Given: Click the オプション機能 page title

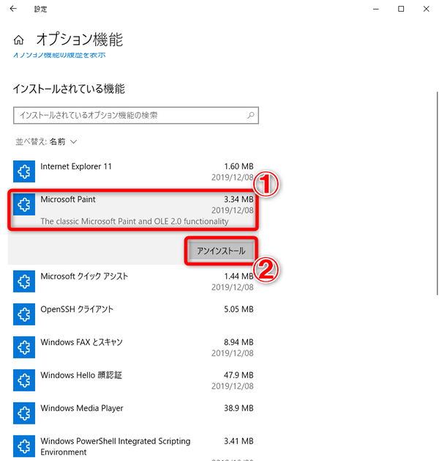Looking at the screenshot, I should click(x=80, y=40).
